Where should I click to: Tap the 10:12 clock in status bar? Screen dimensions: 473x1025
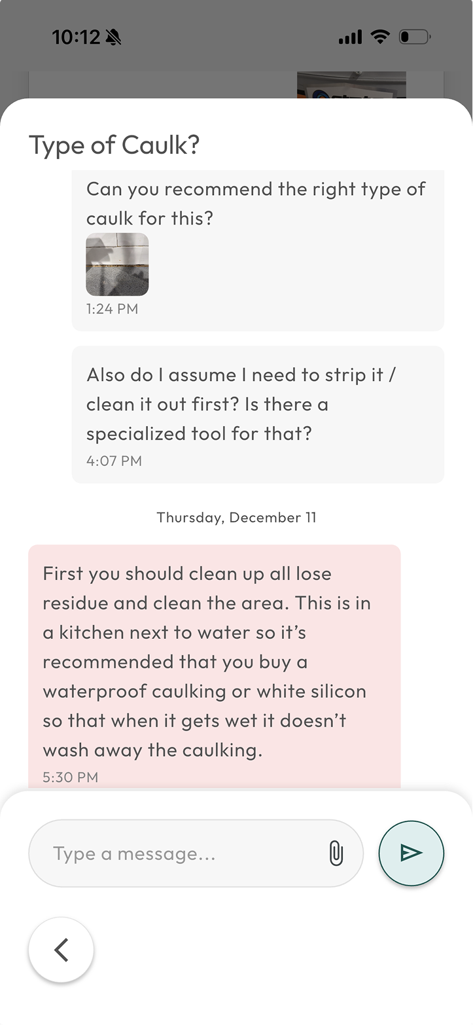tap(75, 37)
